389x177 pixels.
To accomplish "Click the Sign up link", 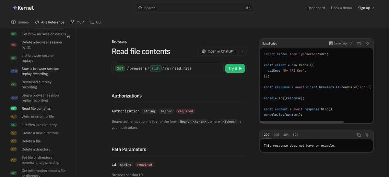I will (x=366, y=8).
